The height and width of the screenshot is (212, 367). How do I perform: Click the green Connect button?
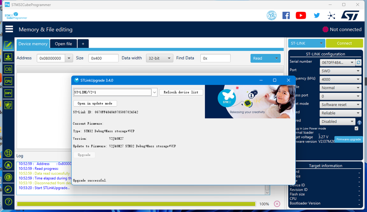coord(344,43)
